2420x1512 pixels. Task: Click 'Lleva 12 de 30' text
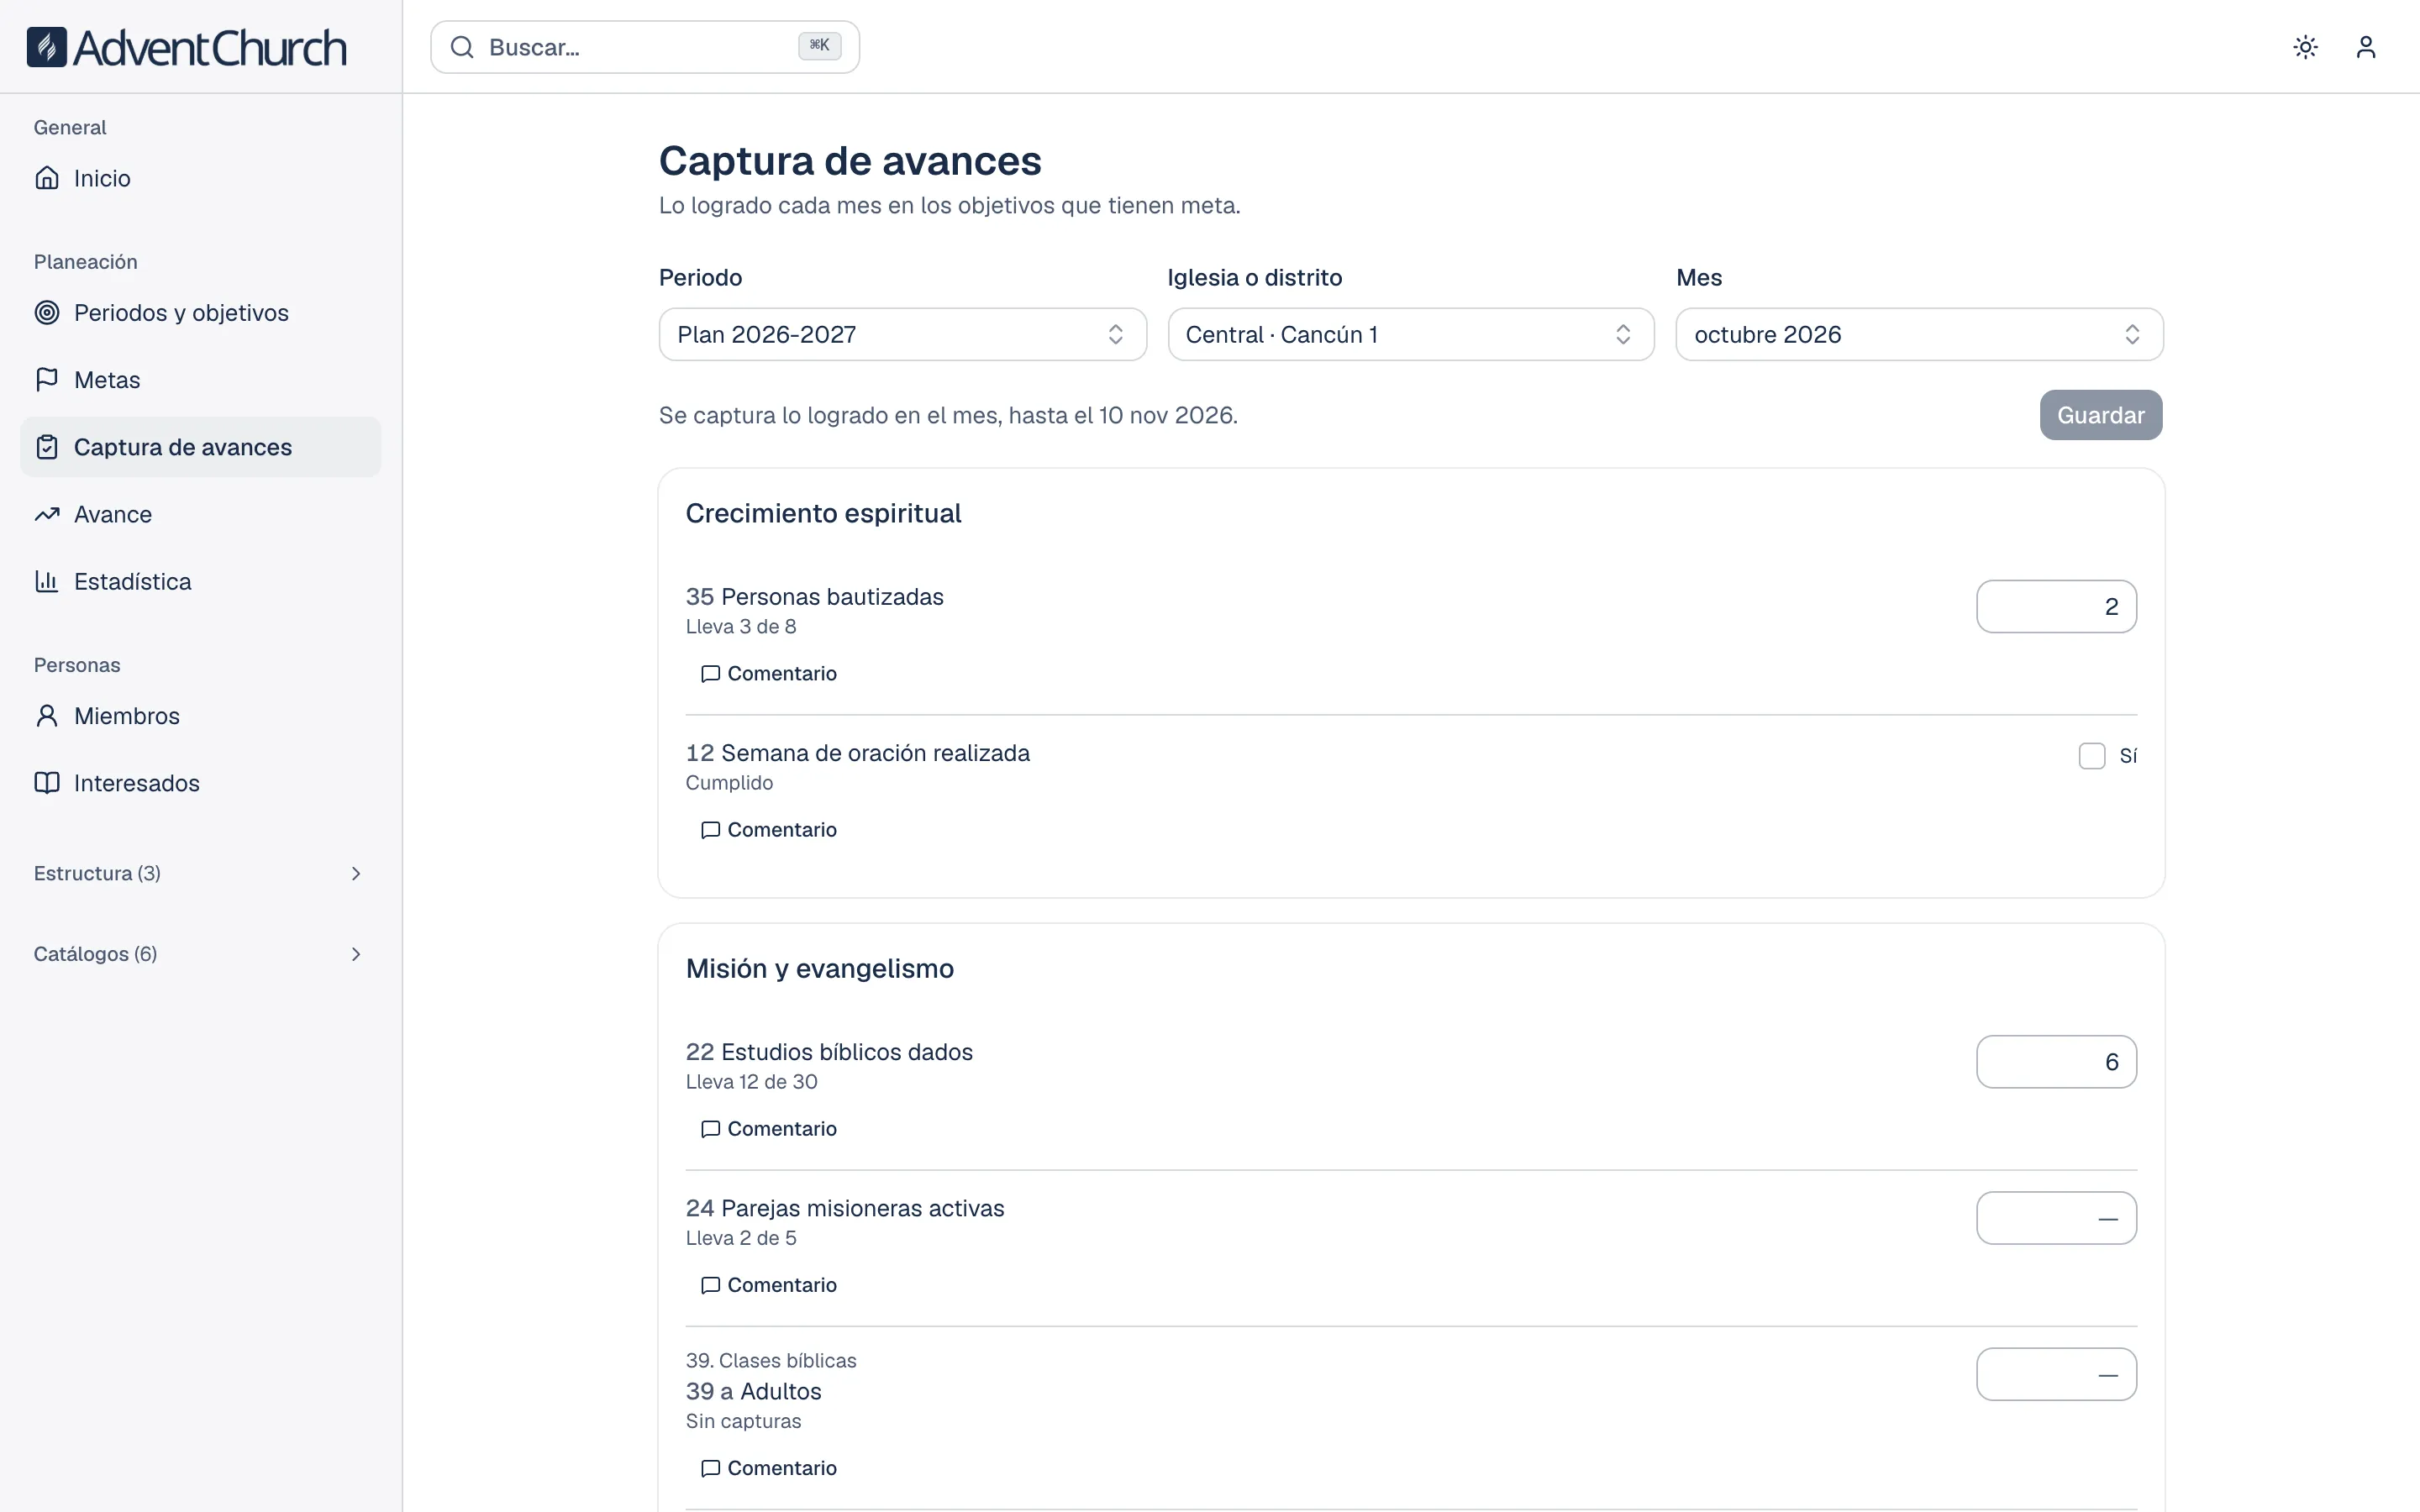(x=751, y=1082)
